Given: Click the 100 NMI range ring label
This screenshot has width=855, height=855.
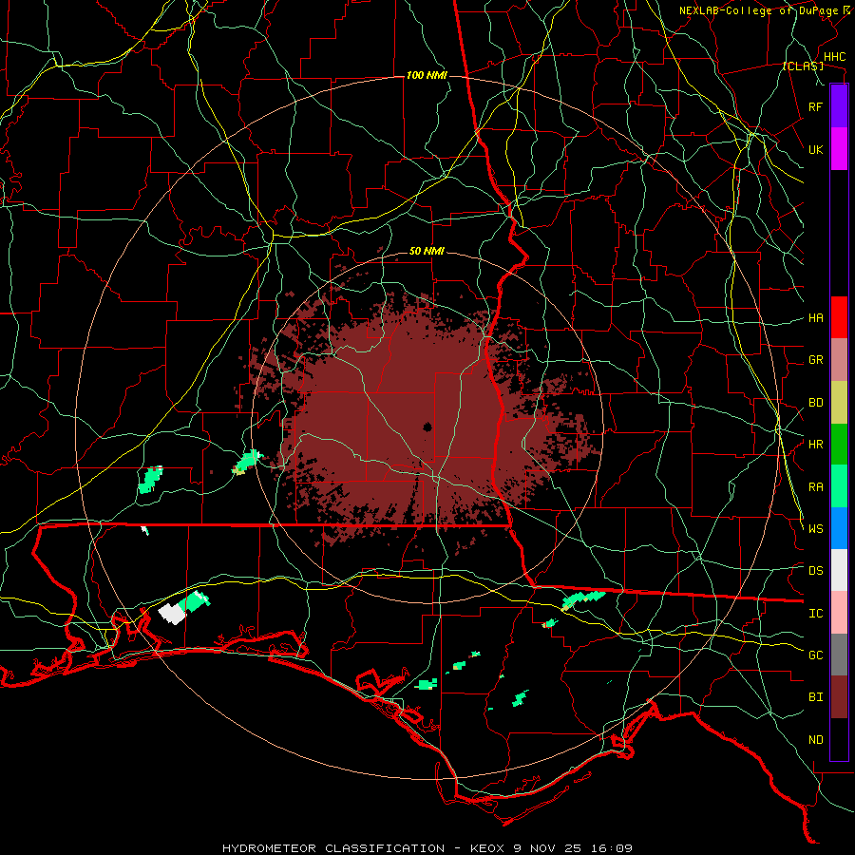Looking at the screenshot, I should pos(427,75).
